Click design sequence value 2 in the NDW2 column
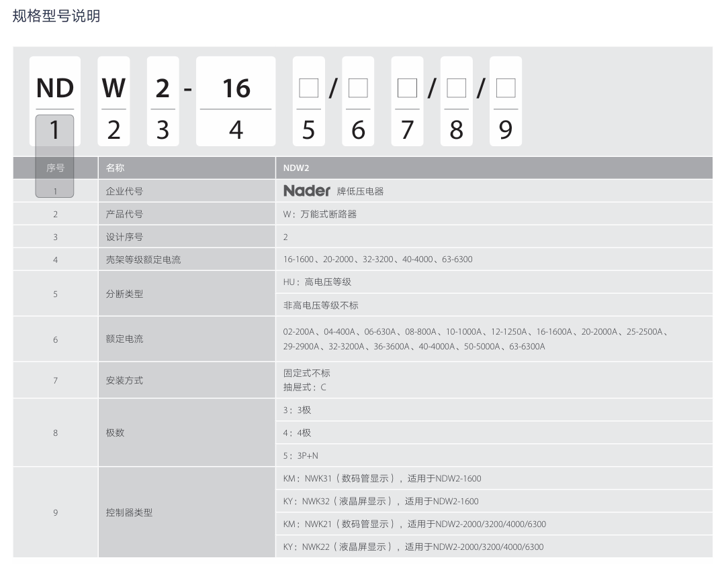Viewport: 720px width, 564px height. [x=285, y=237]
